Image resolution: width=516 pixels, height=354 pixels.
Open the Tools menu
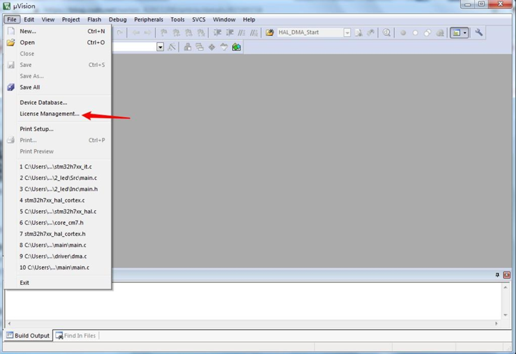coord(177,20)
